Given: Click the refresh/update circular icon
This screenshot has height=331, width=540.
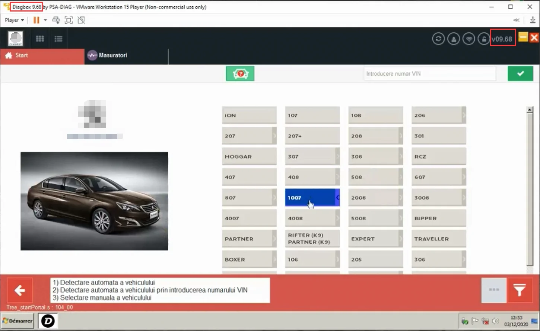Looking at the screenshot, I should tap(438, 39).
